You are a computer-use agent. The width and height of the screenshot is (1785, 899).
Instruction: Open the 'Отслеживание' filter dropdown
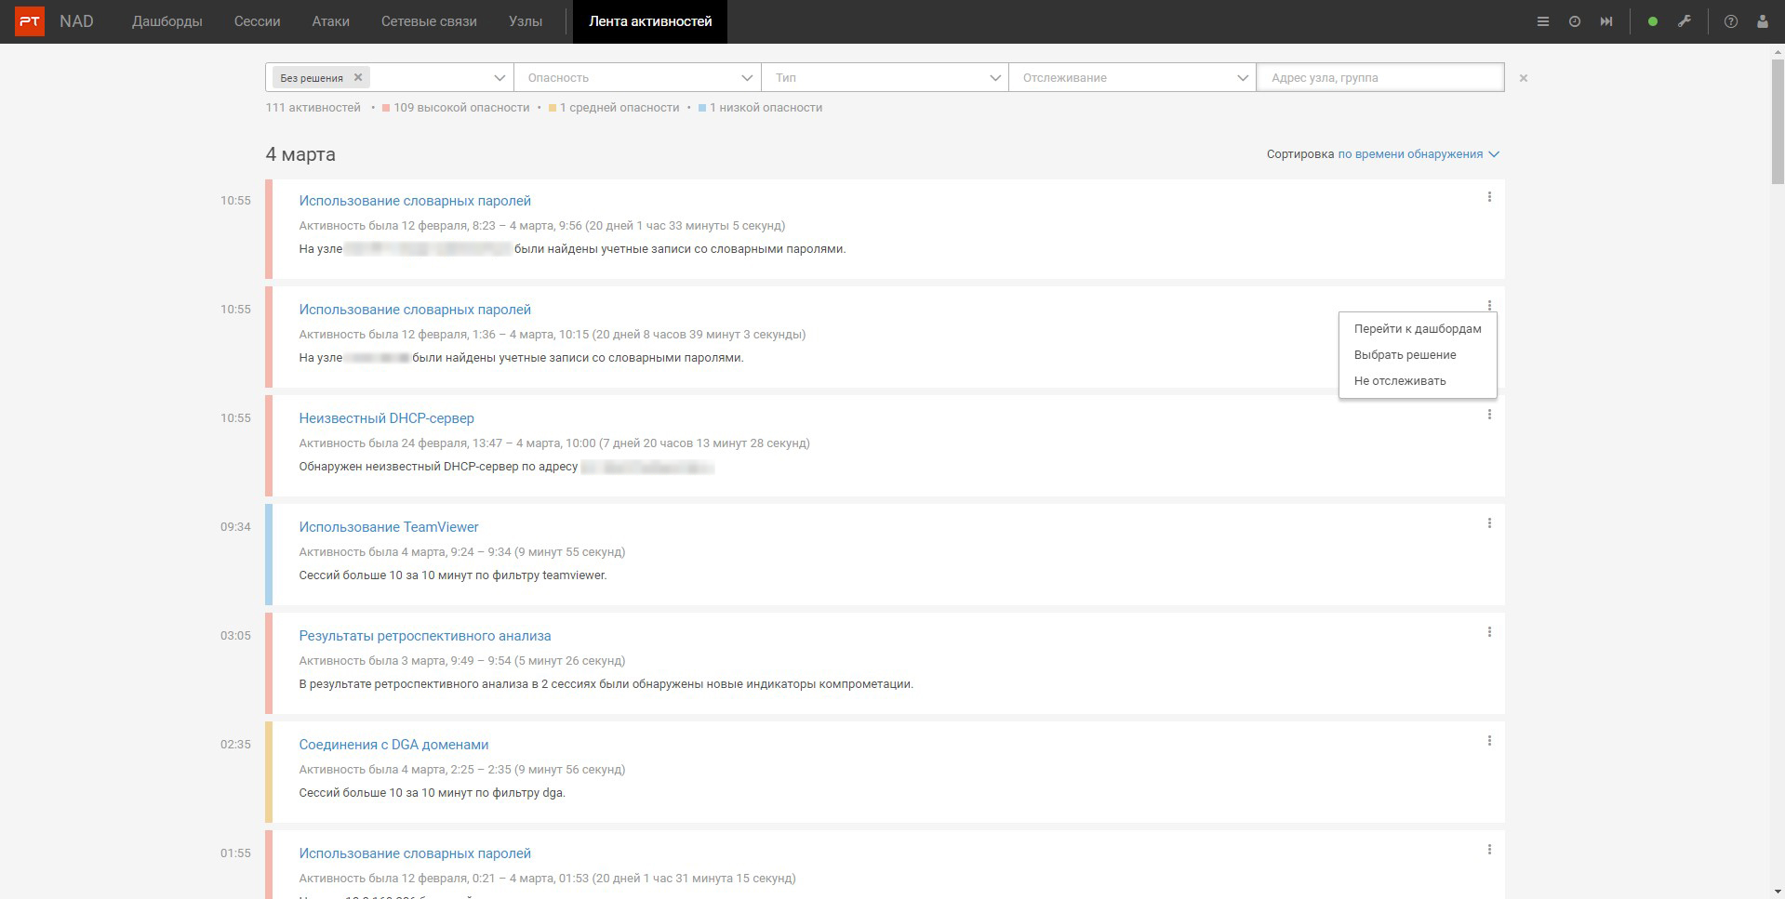tap(1132, 78)
